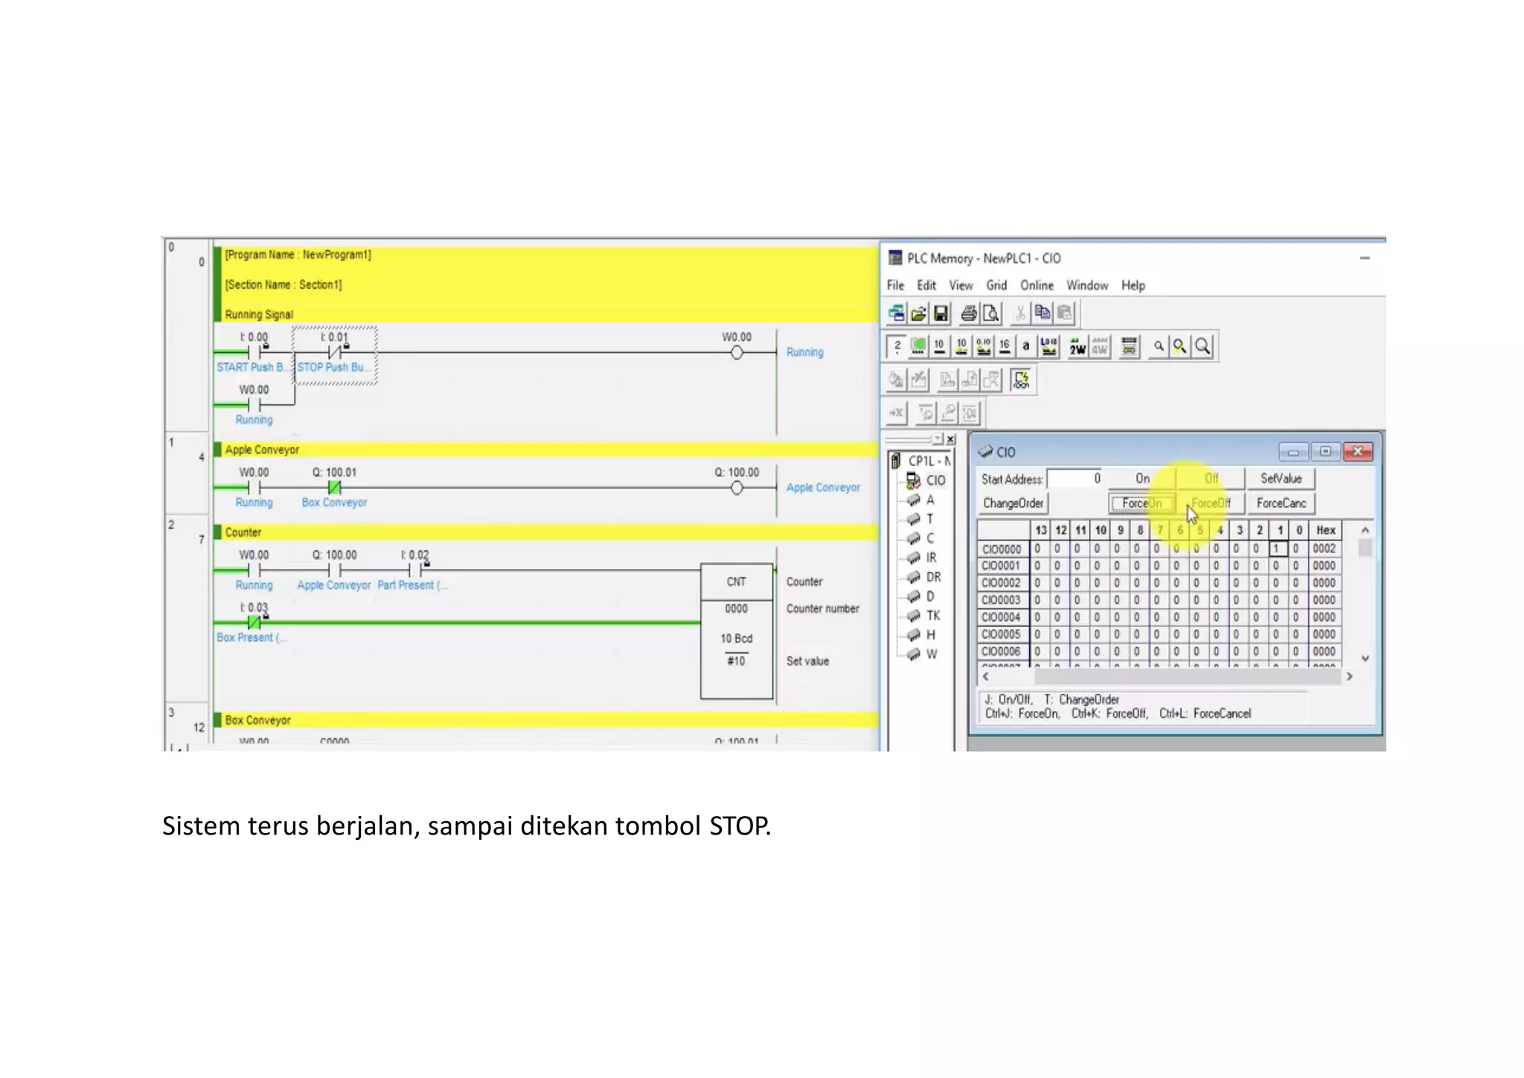Click the Print icon in toolbar
This screenshot has width=1524, height=1078.
click(968, 313)
